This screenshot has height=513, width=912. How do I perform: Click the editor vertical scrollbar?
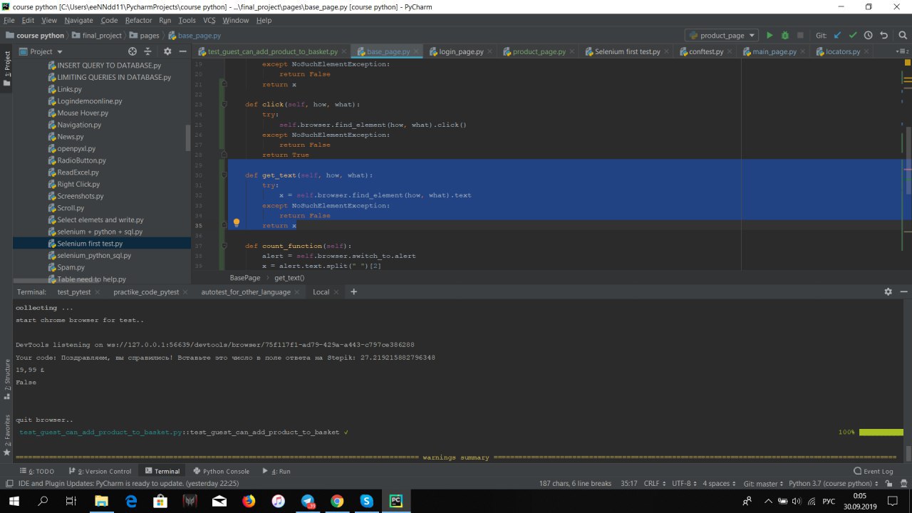pyautogui.click(x=908, y=160)
